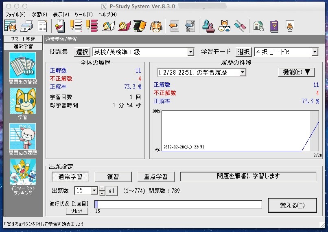Click the dog house home icon
The image size is (328, 232).
[258, 26]
